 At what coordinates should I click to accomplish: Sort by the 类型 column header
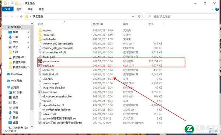[126, 24]
